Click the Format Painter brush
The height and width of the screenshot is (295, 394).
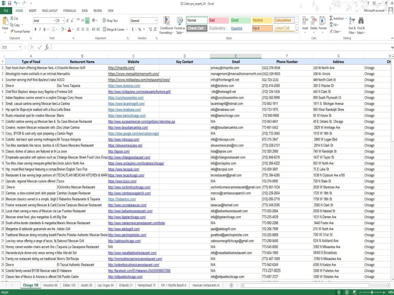click(12, 31)
